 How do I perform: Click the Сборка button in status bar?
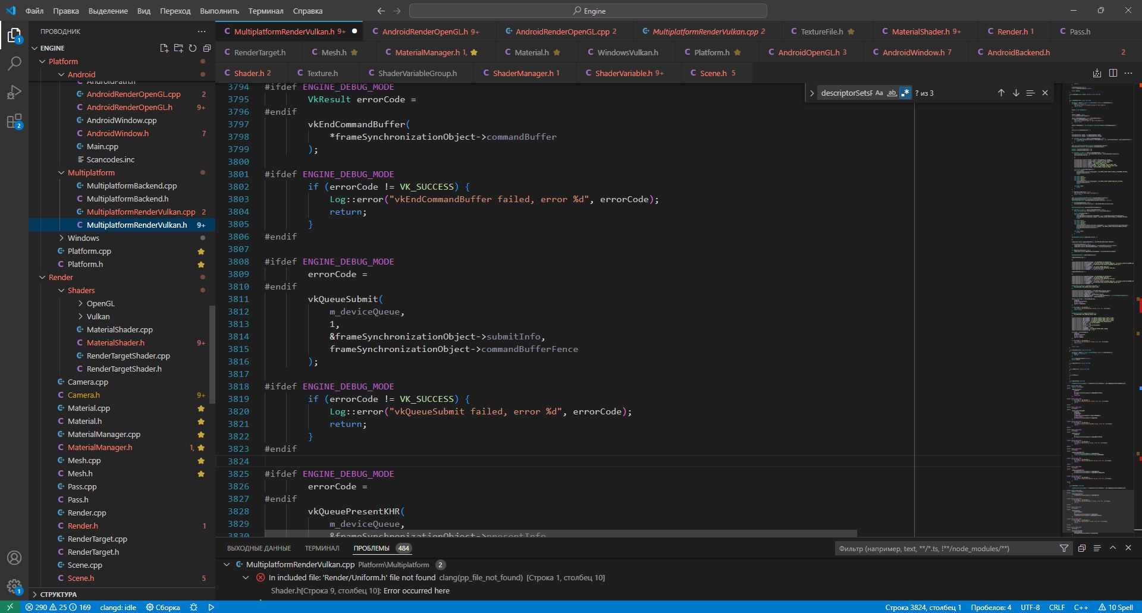pyautogui.click(x=163, y=607)
